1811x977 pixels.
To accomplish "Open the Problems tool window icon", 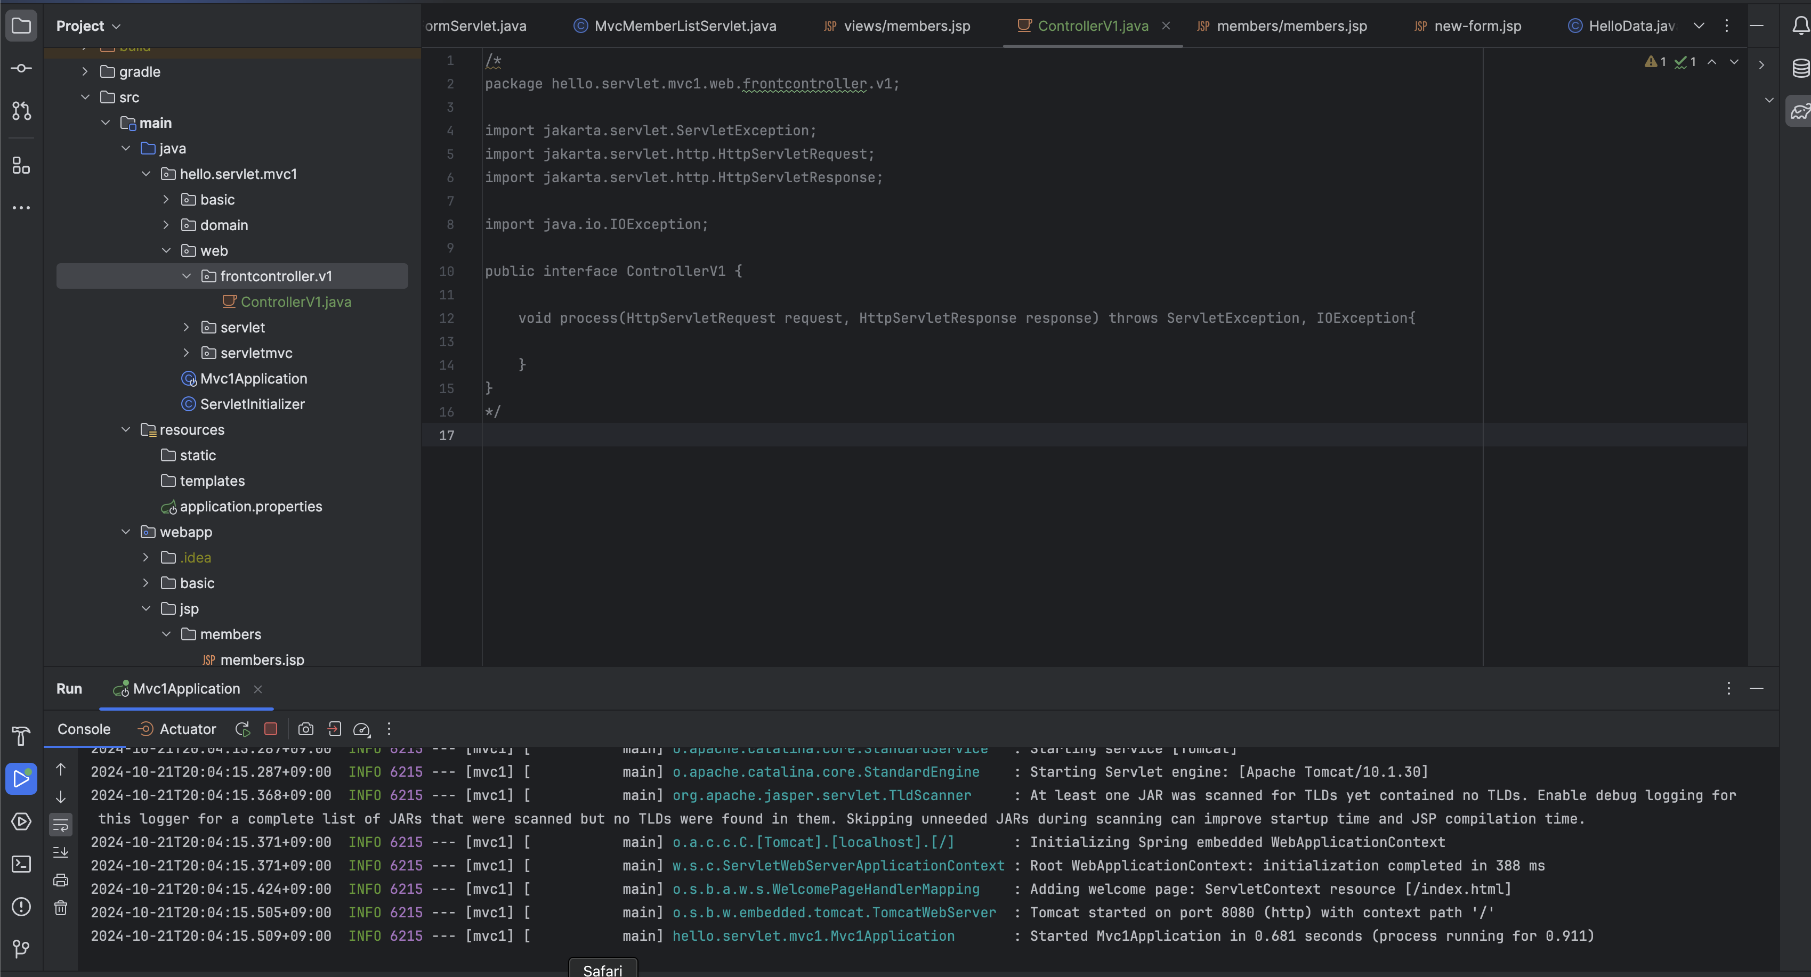I will coord(21,907).
